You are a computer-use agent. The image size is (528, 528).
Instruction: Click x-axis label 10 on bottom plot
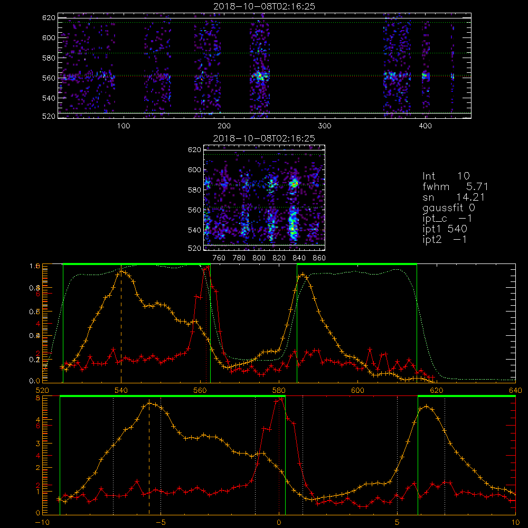[515, 523]
